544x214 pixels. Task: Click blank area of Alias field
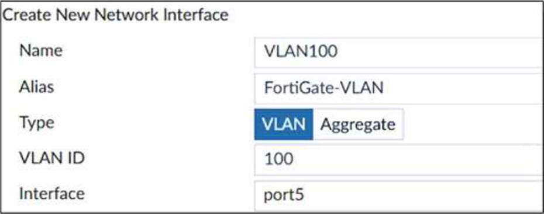click(463, 88)
